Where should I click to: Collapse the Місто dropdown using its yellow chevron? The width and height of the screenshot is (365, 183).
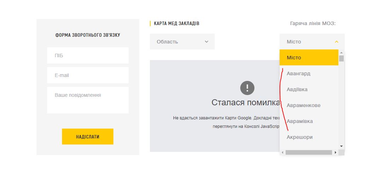tap(336, 42)
